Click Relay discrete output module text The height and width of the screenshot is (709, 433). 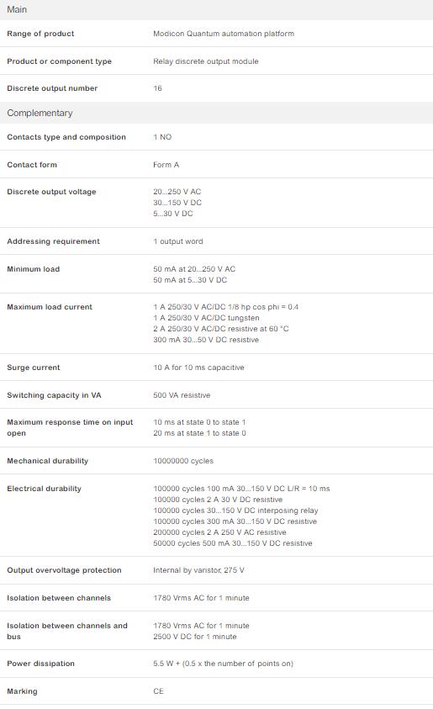[206, 61]
